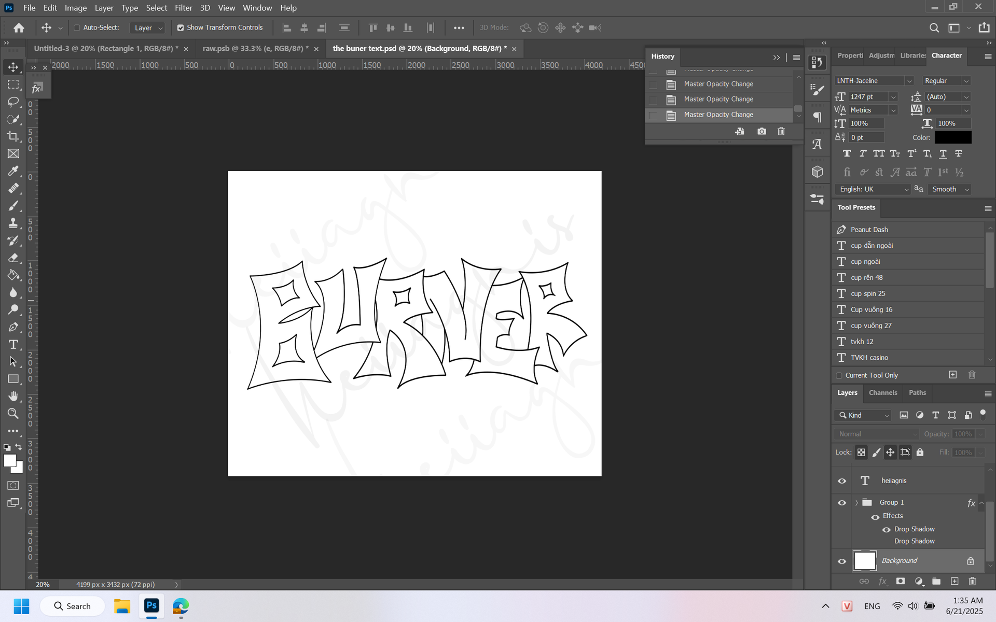This screenshot has height=622, width=996.
Task: Select the Hand tool
Action: [13, 397]
